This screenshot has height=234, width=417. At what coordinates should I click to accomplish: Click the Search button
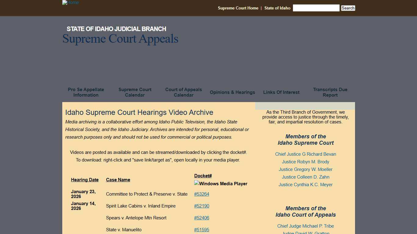point(348,8)
